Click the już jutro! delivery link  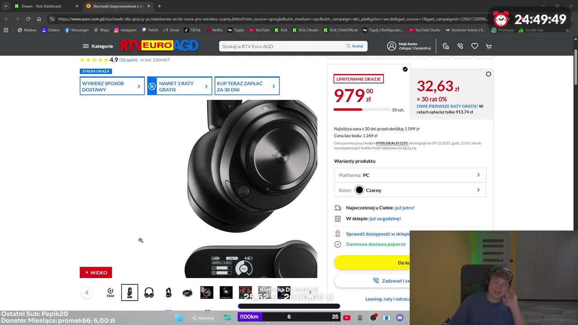point(405,208)
